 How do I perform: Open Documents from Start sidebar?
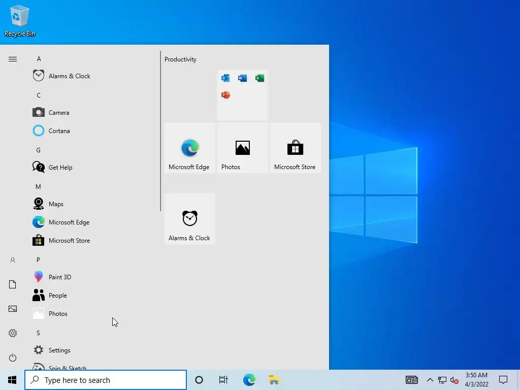click(13, 284)
